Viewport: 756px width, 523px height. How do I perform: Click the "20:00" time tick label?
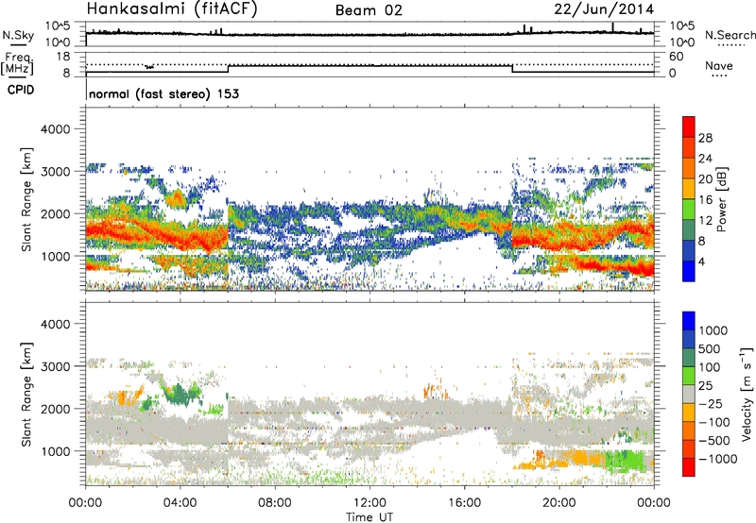[x=558, y=503]
